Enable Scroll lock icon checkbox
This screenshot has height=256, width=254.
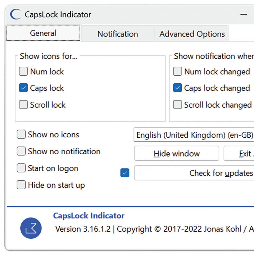click(23, 104)
